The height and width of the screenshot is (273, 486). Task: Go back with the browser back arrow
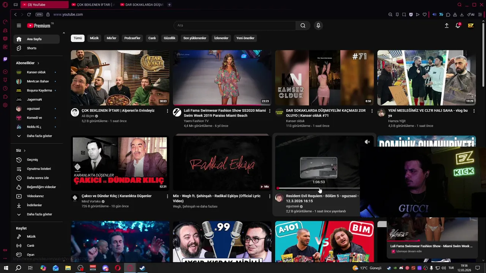15,14
